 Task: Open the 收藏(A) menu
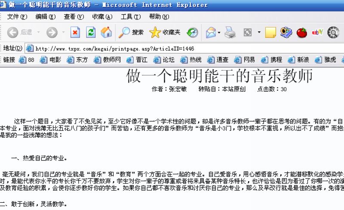pyautogui.click(x=102, y=17)
